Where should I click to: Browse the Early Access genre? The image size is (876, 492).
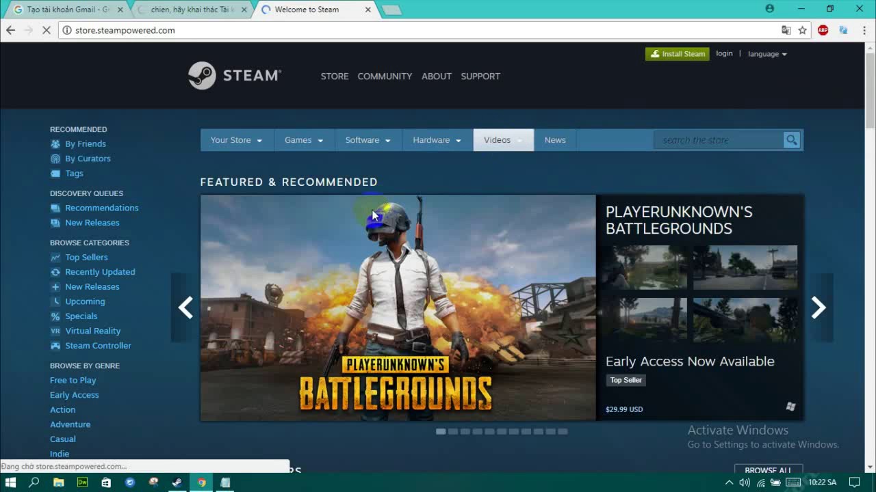[74, 395]
